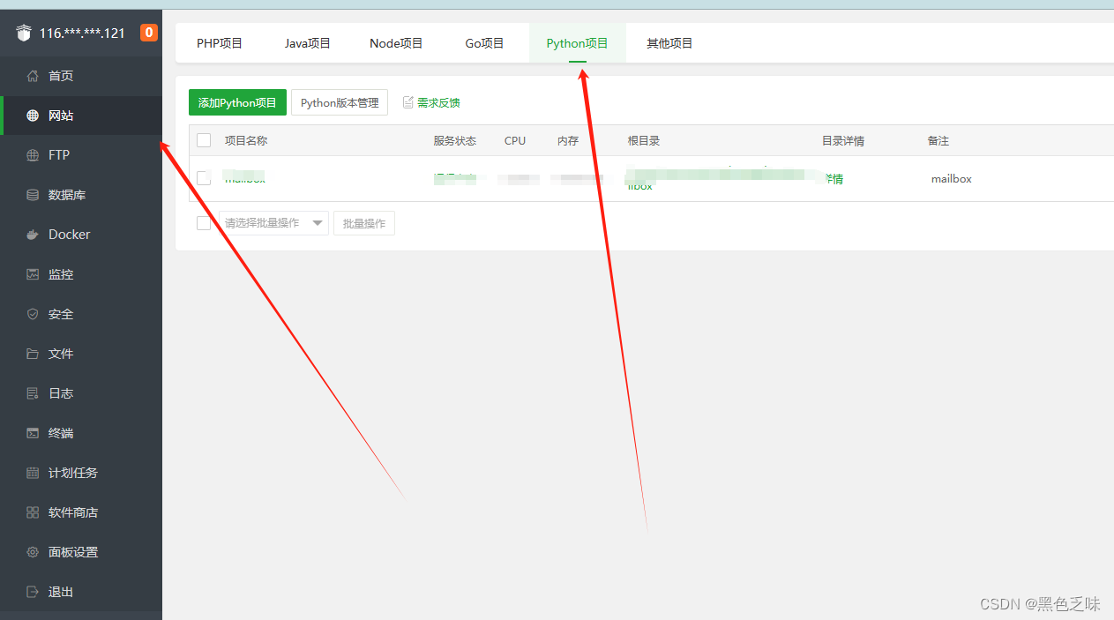The height and width of the screenshot is (620, 1114).
Task: Open Python版本管理 button
Action: 340,103
